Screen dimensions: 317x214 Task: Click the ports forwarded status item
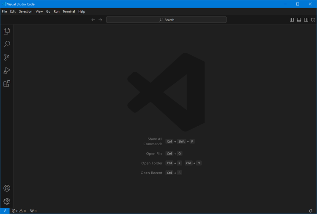(x=33, y=211)
